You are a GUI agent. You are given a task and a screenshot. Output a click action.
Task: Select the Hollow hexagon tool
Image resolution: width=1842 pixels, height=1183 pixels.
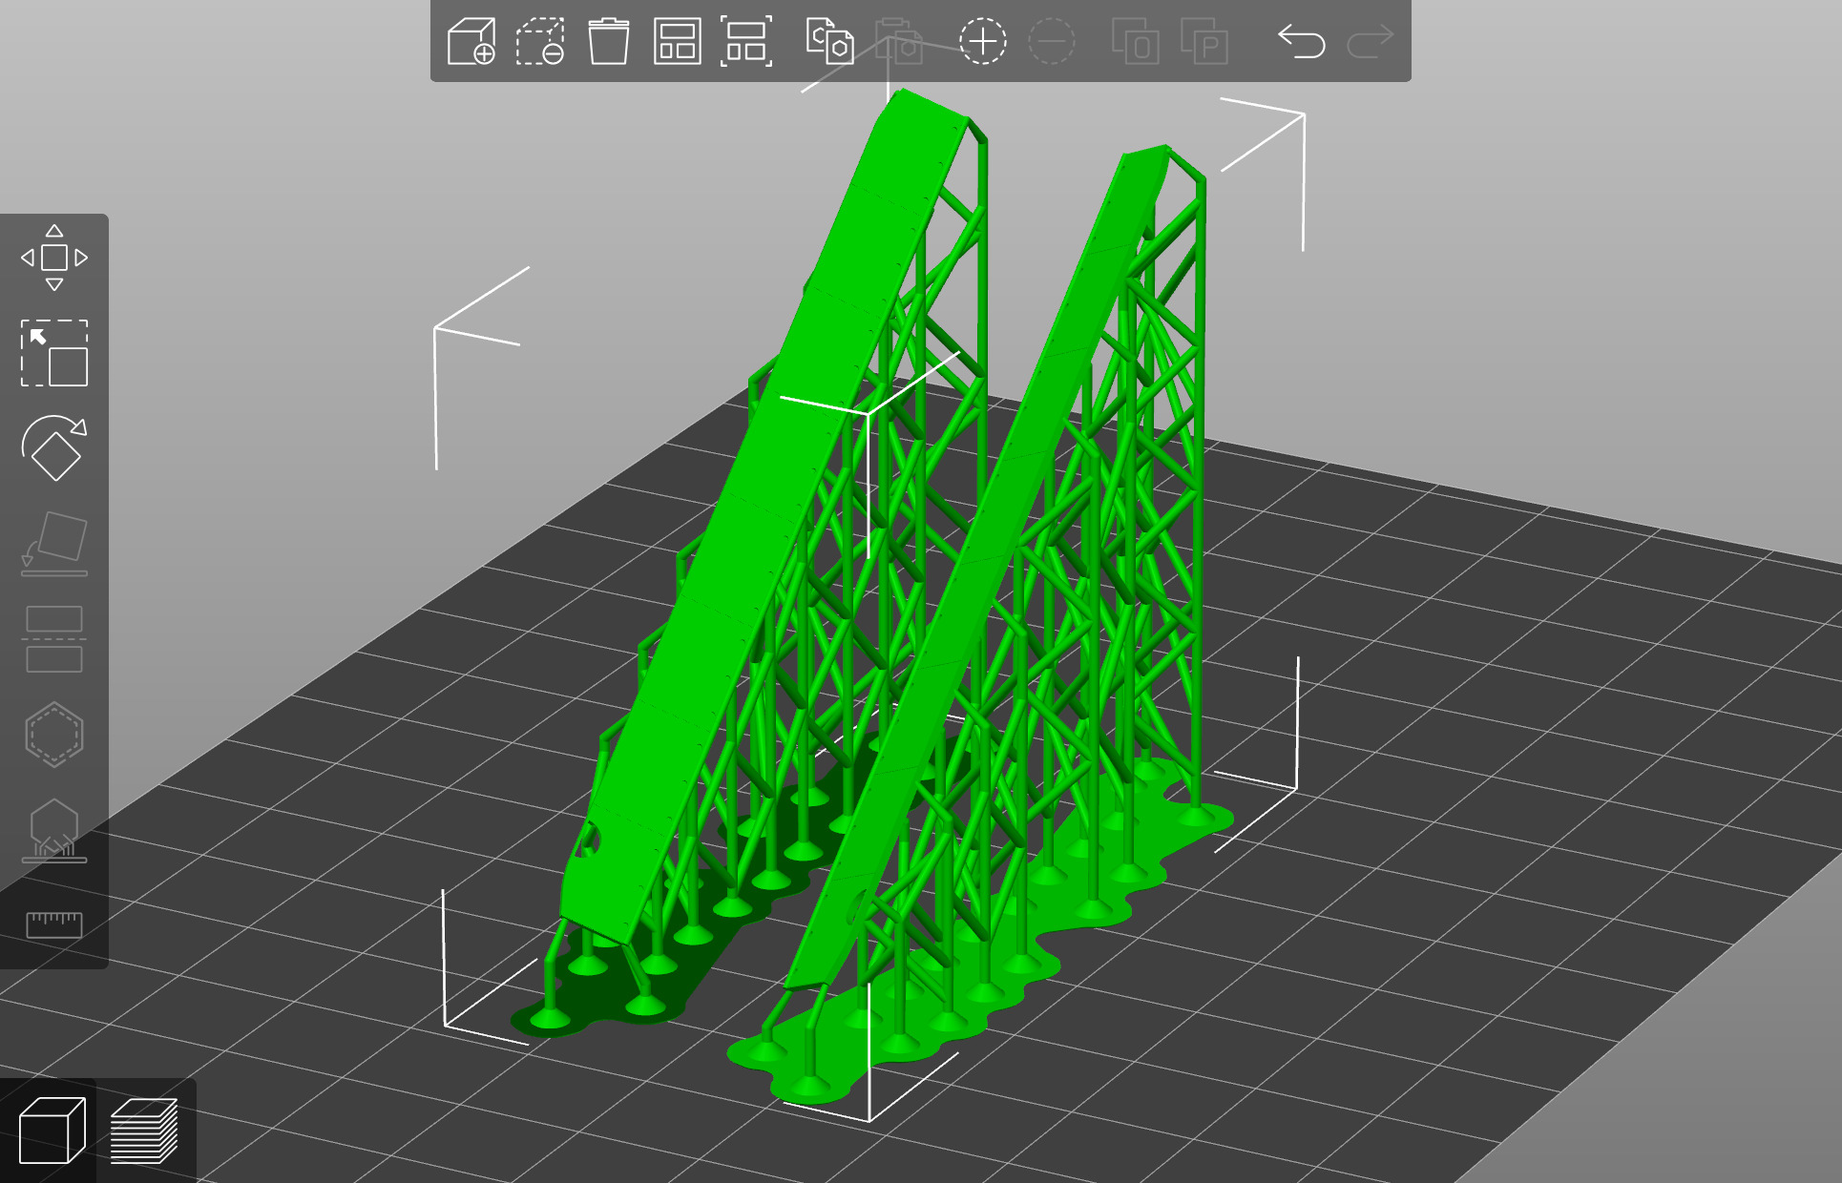point(54,735)
